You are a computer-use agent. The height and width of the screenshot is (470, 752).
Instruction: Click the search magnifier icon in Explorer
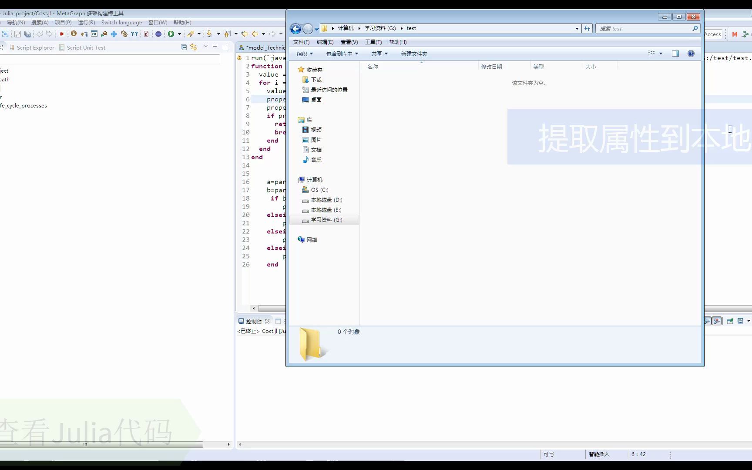pos(695,28)
